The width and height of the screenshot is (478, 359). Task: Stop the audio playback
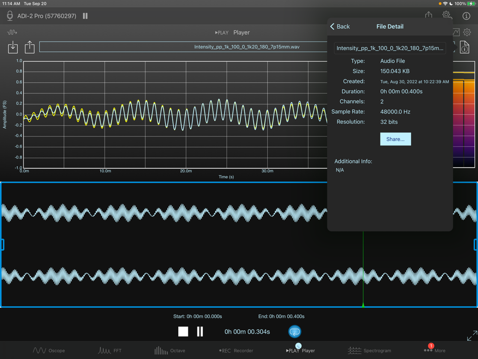click(x=183, y=331)
